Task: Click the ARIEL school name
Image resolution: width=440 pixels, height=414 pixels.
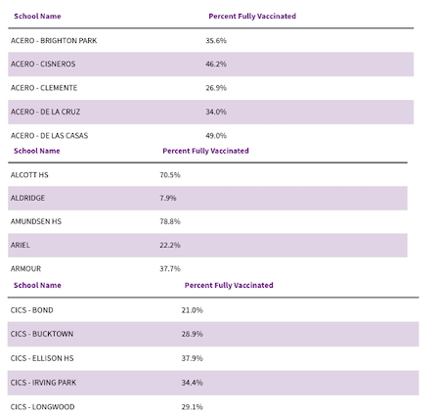Action: [x=21, y=245]
